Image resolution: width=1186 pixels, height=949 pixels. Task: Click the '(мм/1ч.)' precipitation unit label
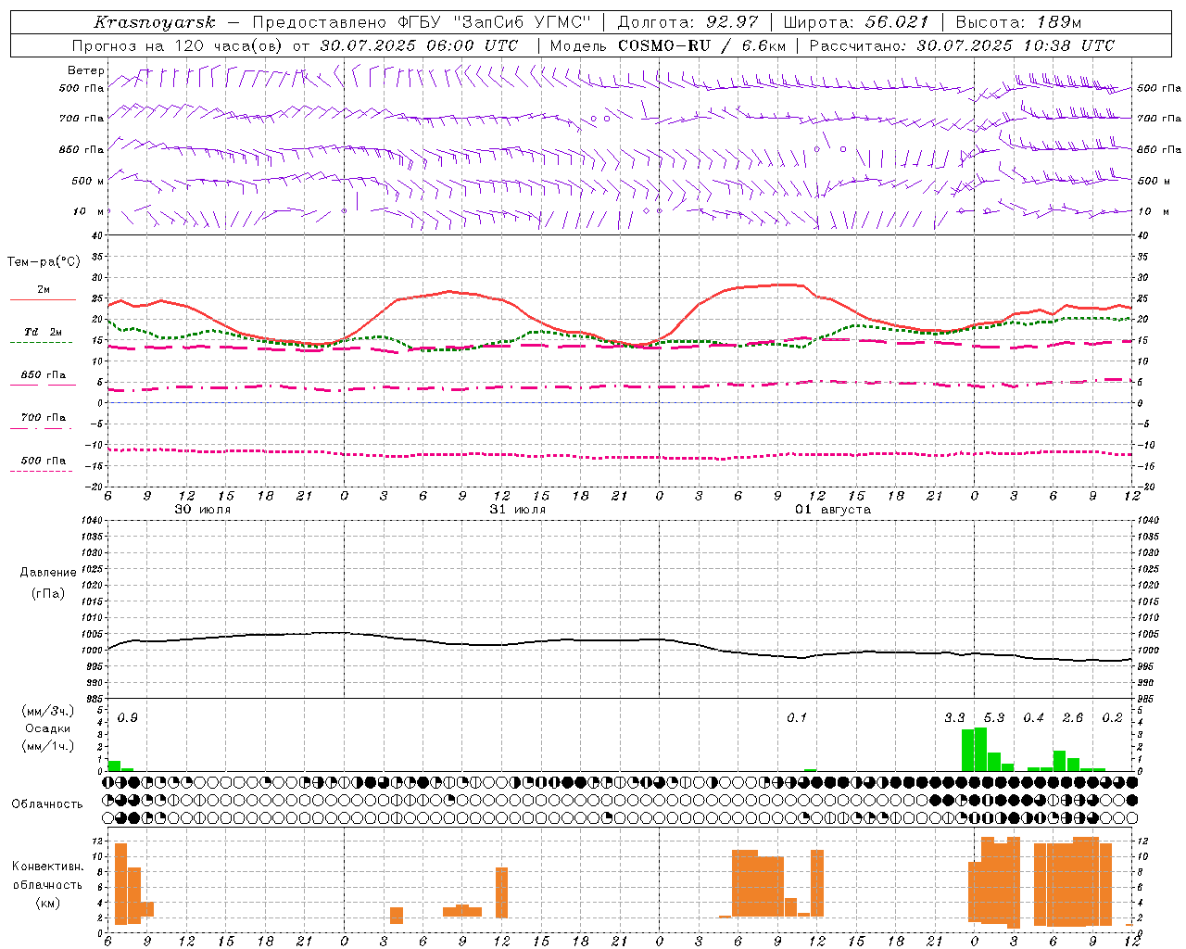[x=48, y=746]
